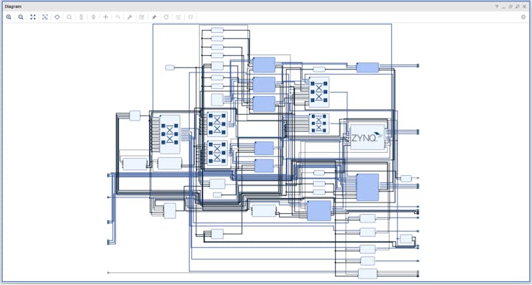Select the Diagram tab title
This screenshot has width=532, height=285.
coord(13,6)
